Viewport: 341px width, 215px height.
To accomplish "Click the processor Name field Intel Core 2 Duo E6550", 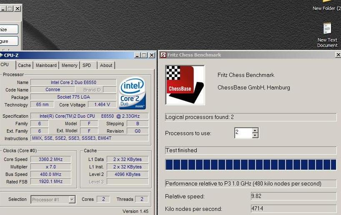I will click(73, 82).
